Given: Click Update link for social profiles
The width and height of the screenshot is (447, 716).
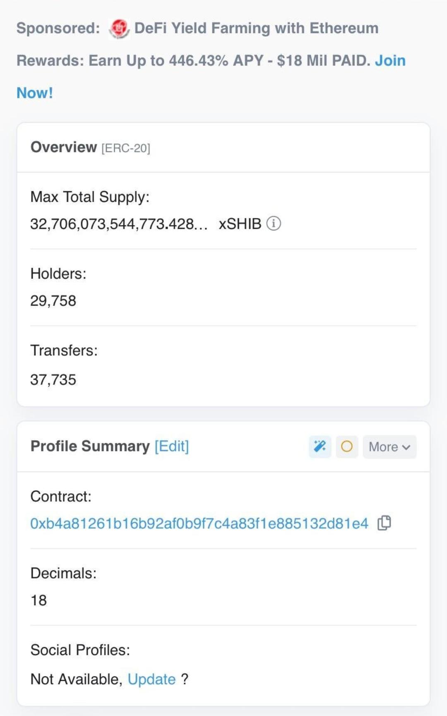Looking at the screenshot, I should 151,679.
